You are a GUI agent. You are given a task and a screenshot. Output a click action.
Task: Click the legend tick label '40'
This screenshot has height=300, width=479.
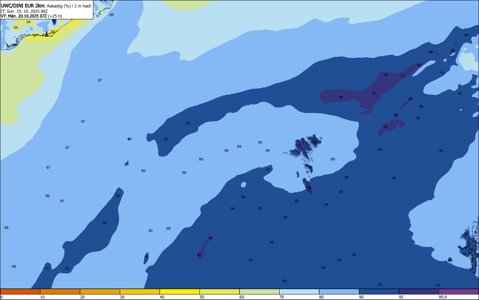(x=162, y=297)
